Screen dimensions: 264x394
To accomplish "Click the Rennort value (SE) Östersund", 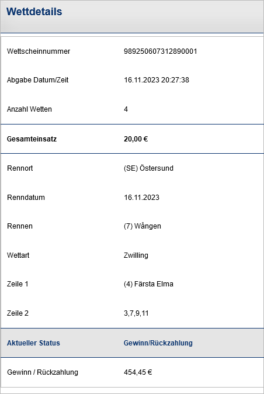I will tap(148, 168).
